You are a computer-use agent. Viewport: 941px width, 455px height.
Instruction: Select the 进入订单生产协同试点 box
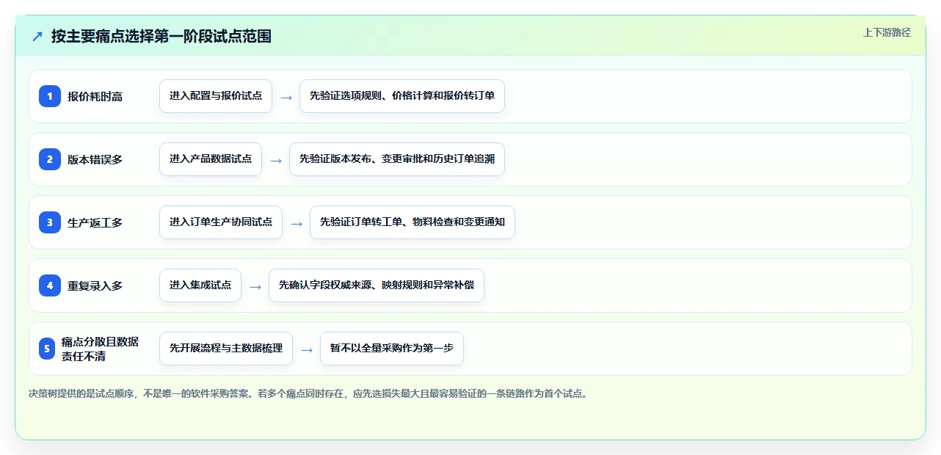tap(221, 222)
